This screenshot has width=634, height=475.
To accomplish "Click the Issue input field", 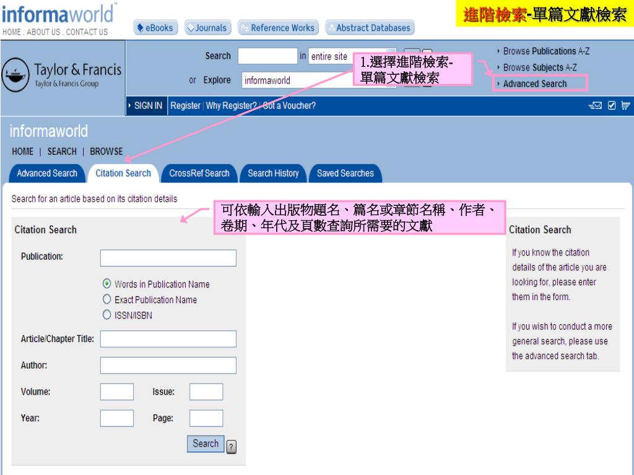I will (206, 392).
